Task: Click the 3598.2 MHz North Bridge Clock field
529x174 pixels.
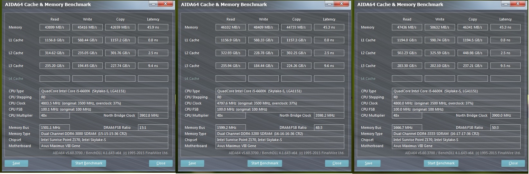Action: click(x=329, y=116)
